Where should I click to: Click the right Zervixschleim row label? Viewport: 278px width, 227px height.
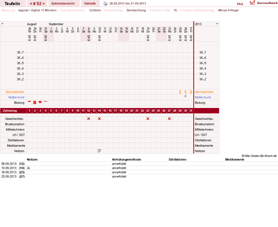coord(204,92)
